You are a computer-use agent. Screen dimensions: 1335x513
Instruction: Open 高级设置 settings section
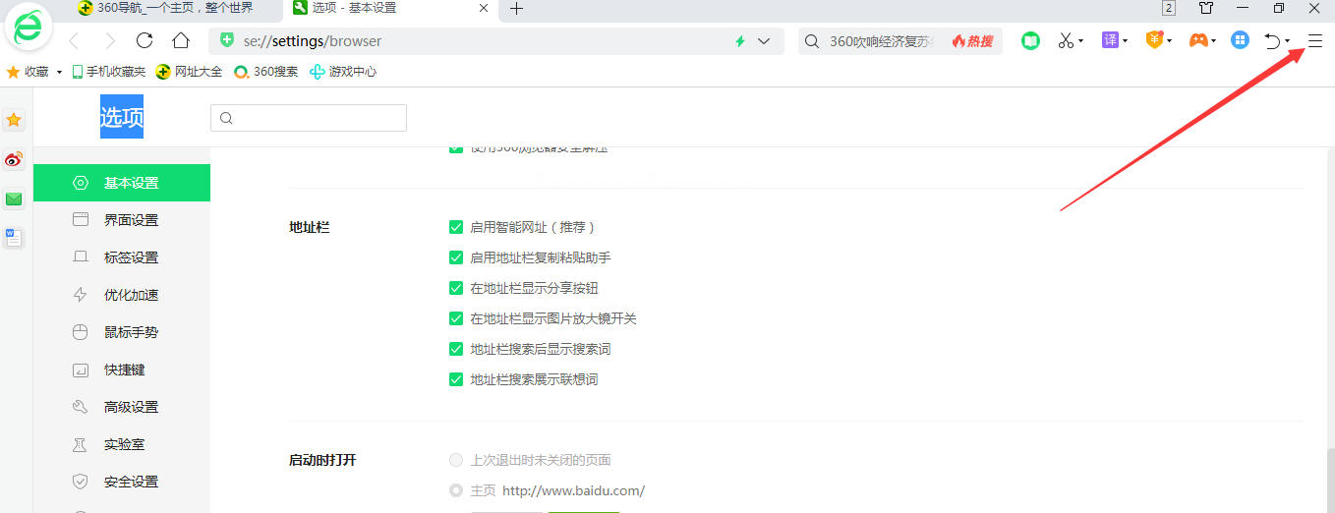122,407
